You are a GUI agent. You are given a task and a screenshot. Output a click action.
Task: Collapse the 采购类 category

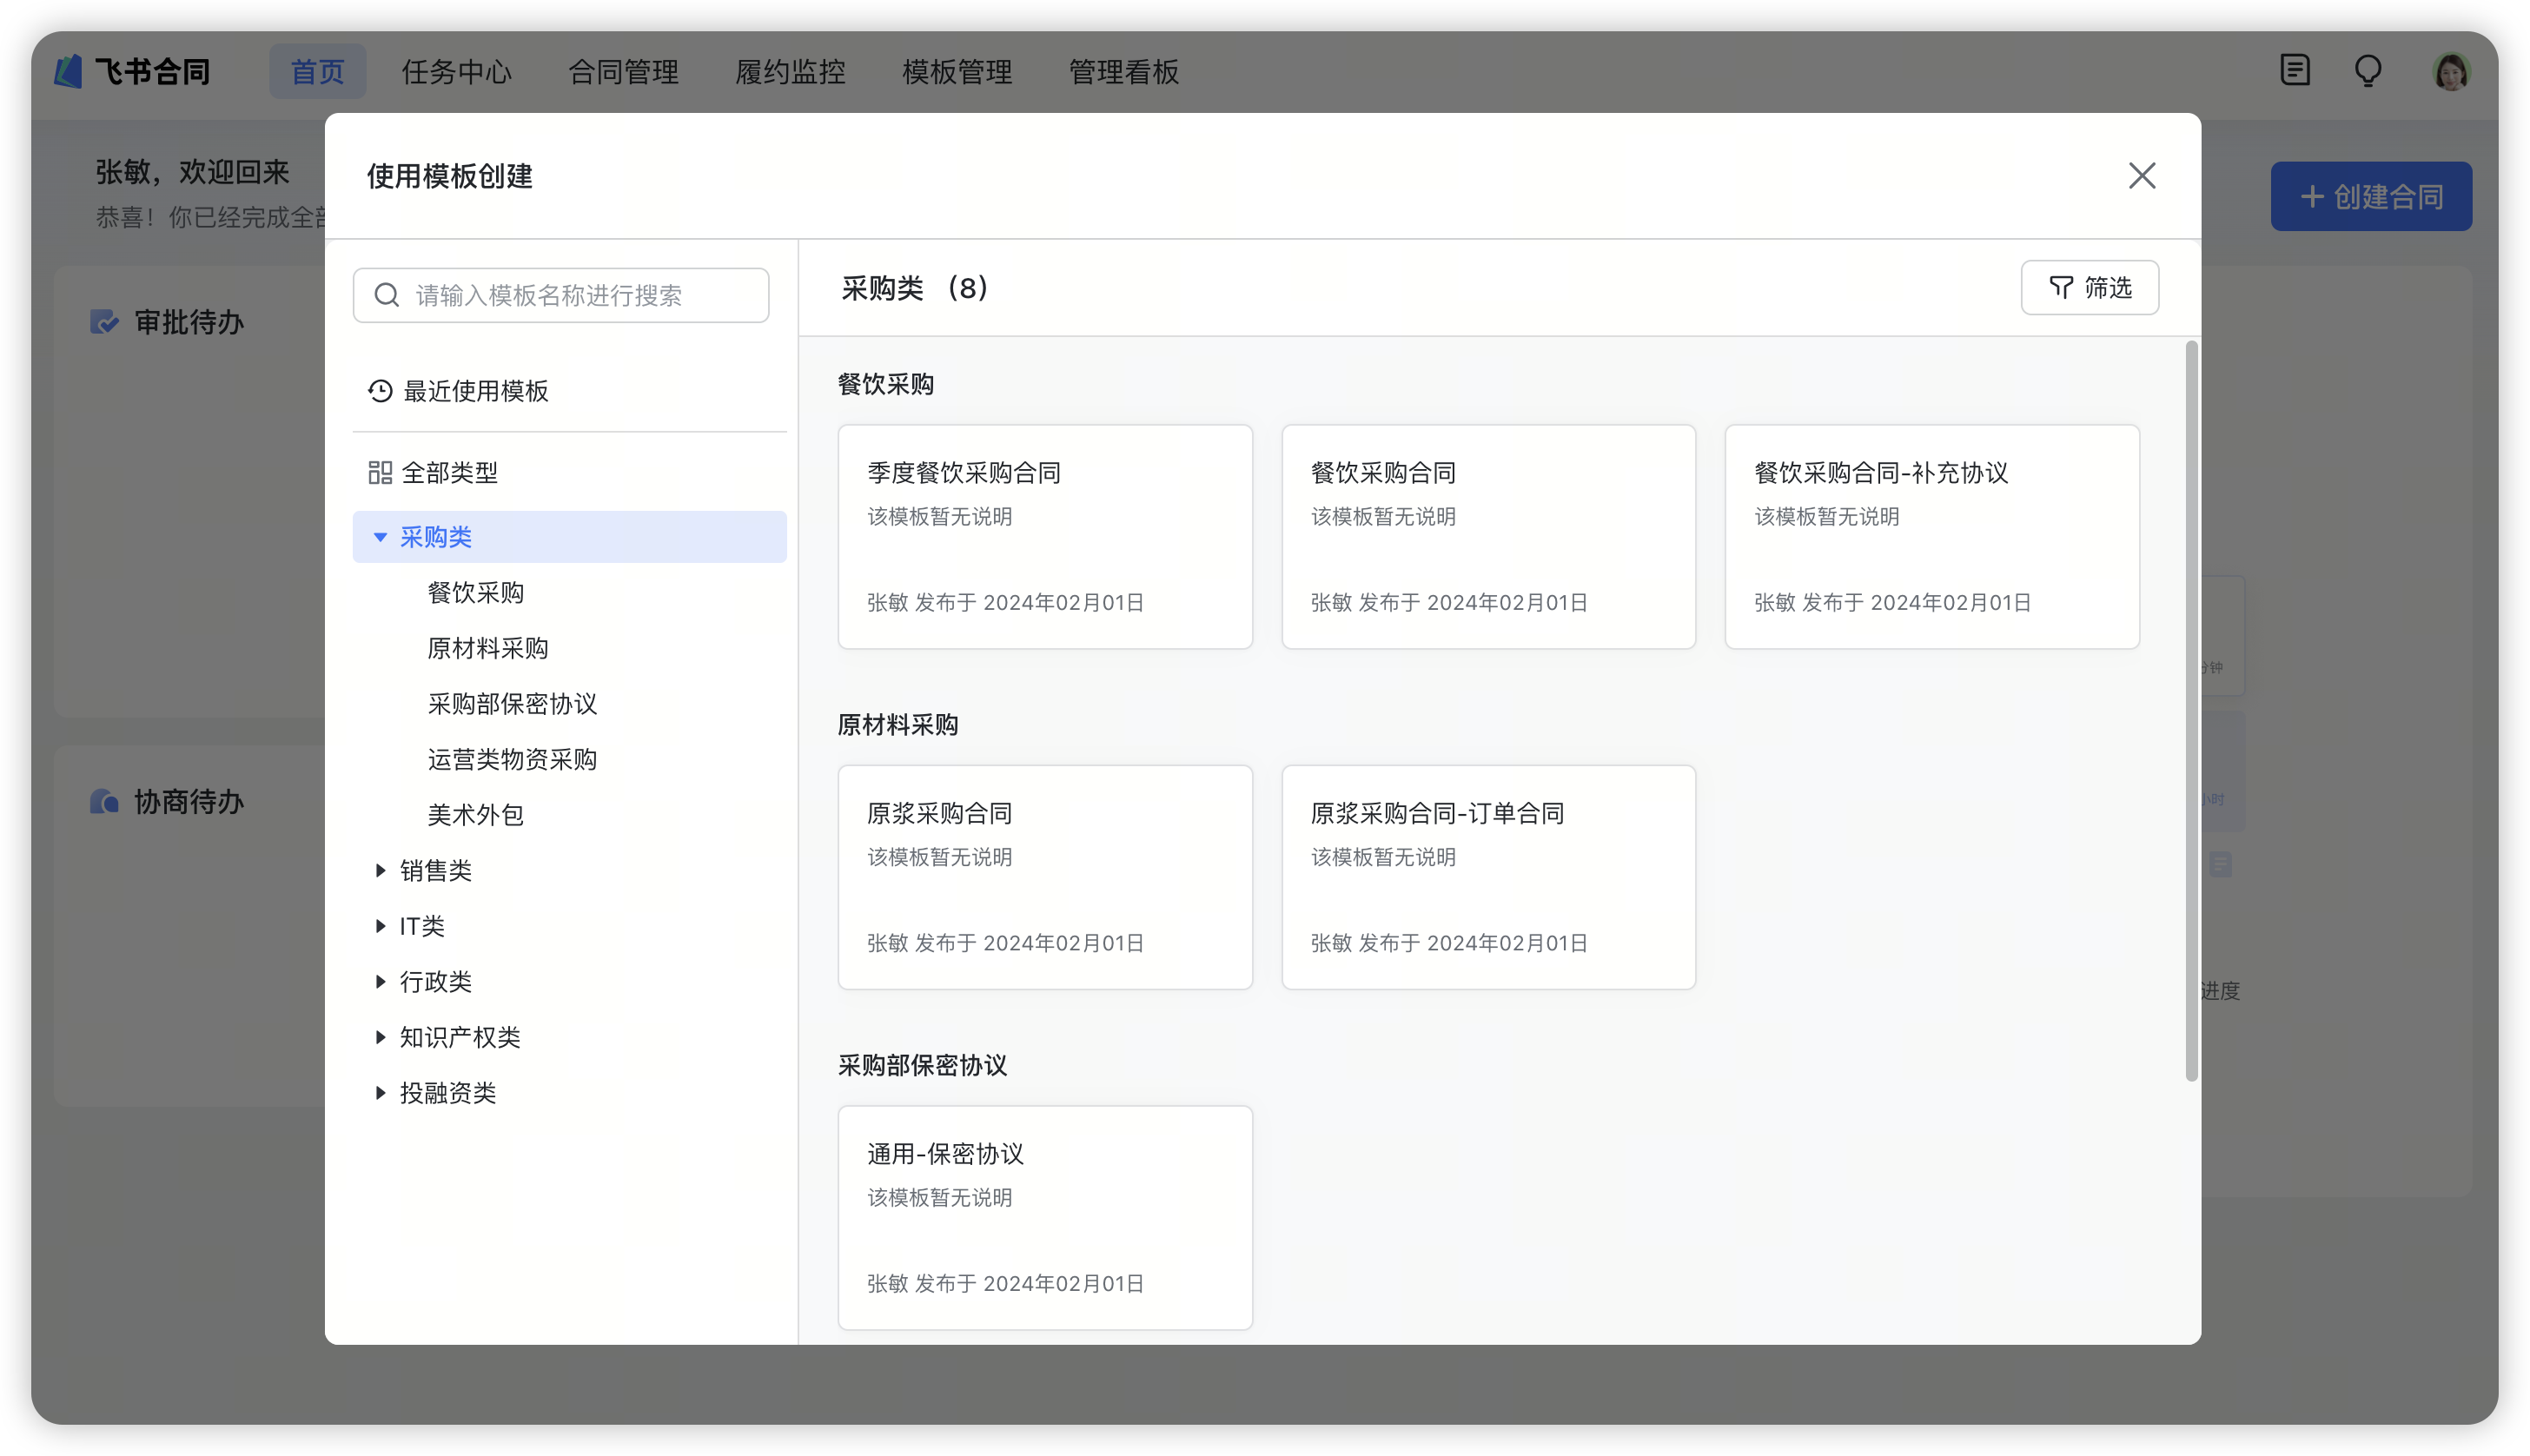coord(380,538)
